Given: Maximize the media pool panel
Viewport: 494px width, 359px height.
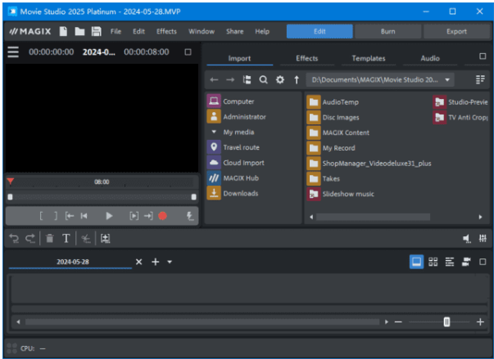Looking at the screenshot, I should (x=483, y=56).
